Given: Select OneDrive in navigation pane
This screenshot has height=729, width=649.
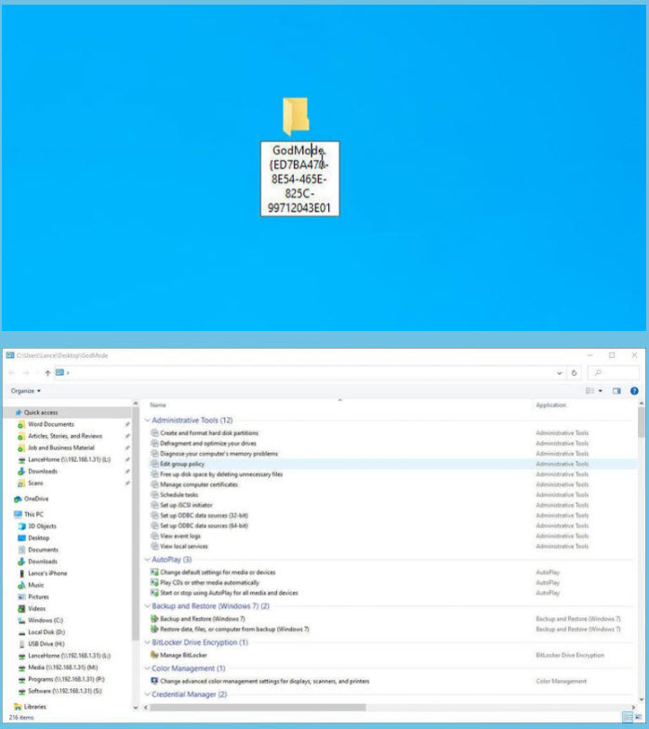Looking at the screenshot, I should [35, 498].
